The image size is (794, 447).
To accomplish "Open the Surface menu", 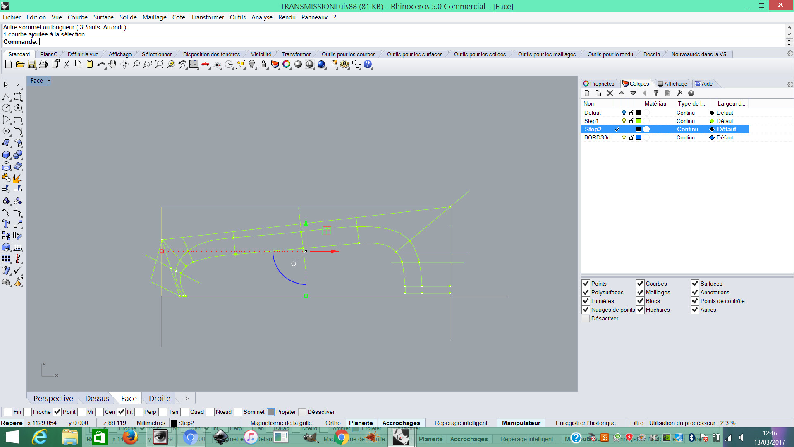I will (x=103, y=17).
